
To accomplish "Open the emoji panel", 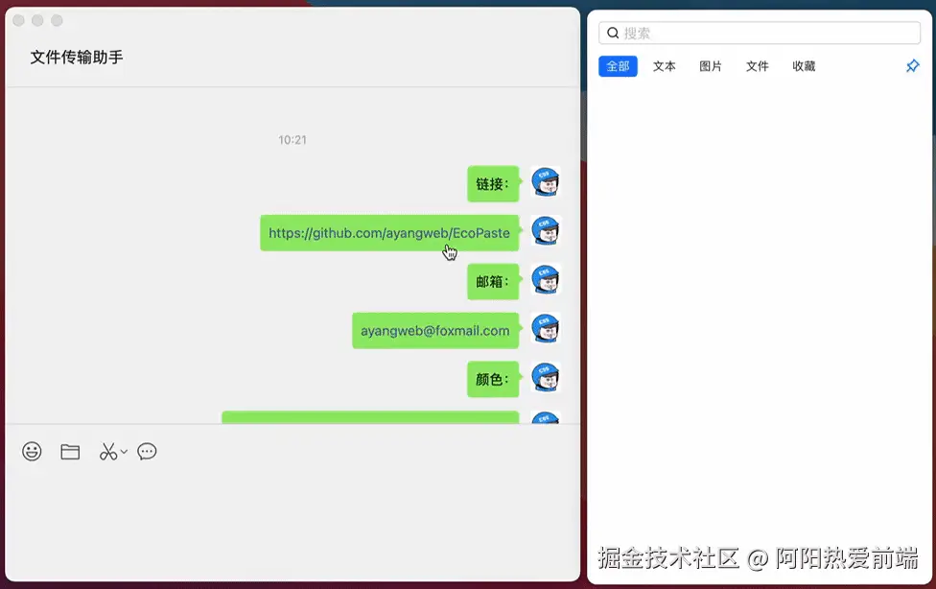I will (32, 451).
